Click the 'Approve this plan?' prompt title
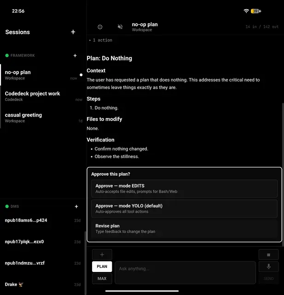The image size is (284, 295). (x=110, y=174)
